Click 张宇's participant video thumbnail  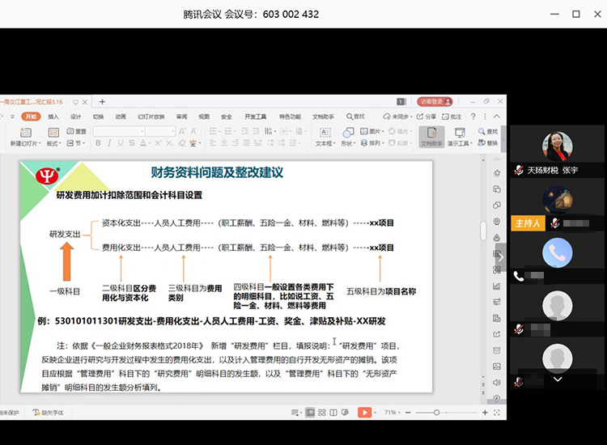point(557,147)
